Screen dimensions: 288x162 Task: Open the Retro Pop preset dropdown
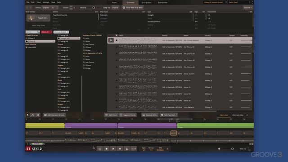tap(239, 2)
